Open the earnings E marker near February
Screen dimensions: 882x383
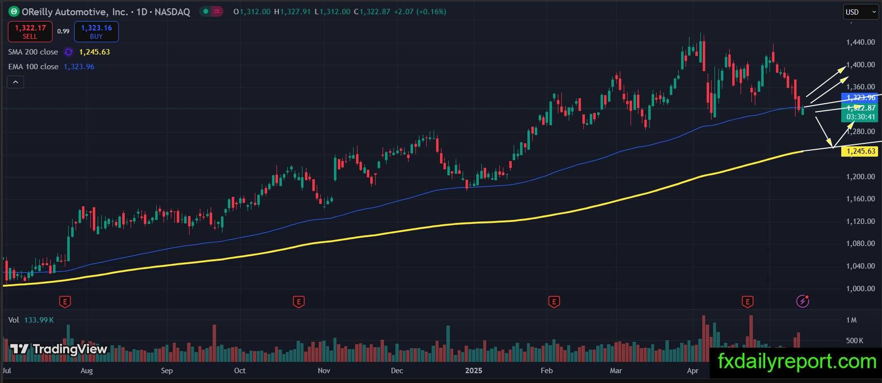point(554,301)
